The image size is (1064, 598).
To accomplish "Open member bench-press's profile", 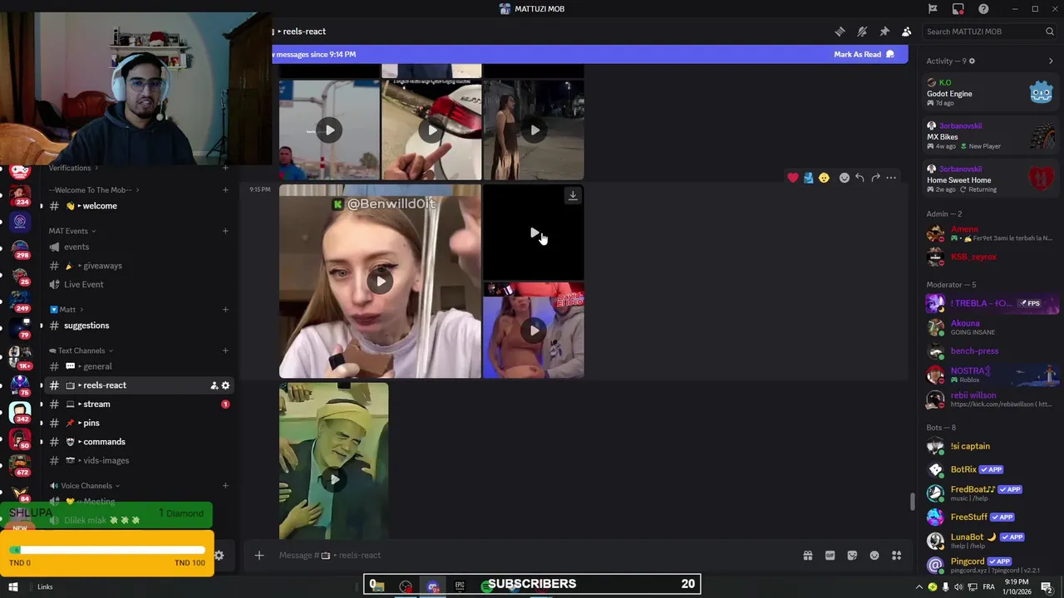I will [991, 351].
